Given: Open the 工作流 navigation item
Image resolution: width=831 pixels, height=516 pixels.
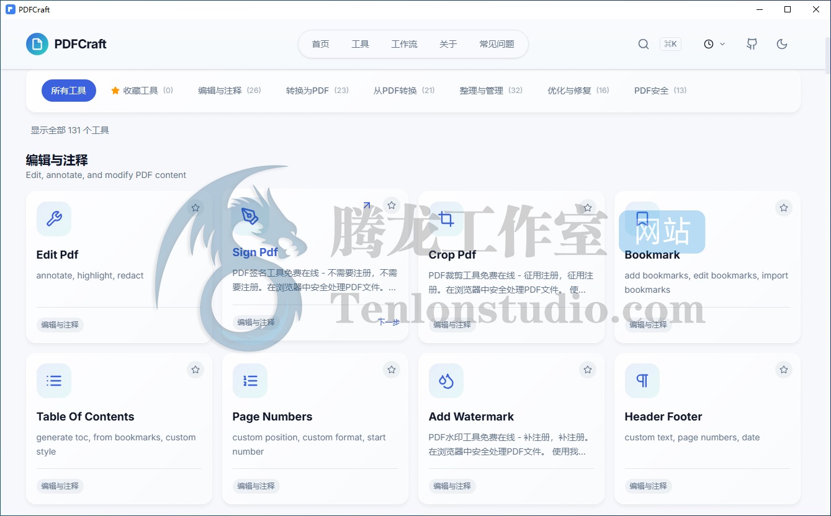Looking at the screenshot, I should (x=404, y=44).
